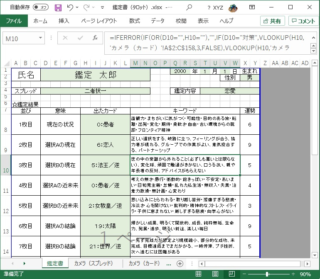Switch to Page Layout view icon
The height and width of the screenshot is (279, 320).
point(215,274)
